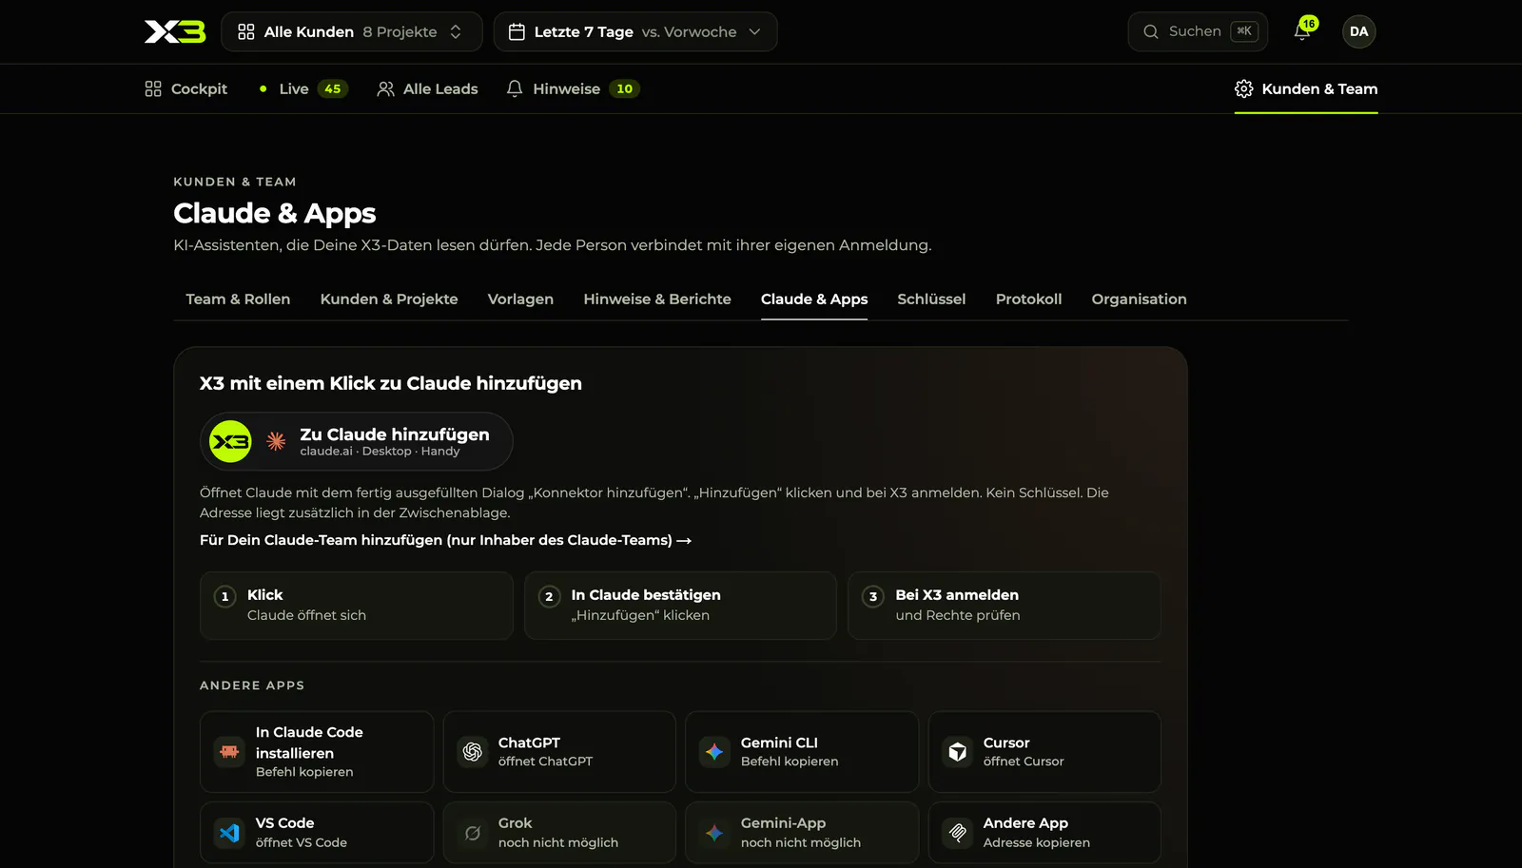Screen dimensions: 1522x868
Task: Open the Protokoll tab
Action: point(1028,299)
